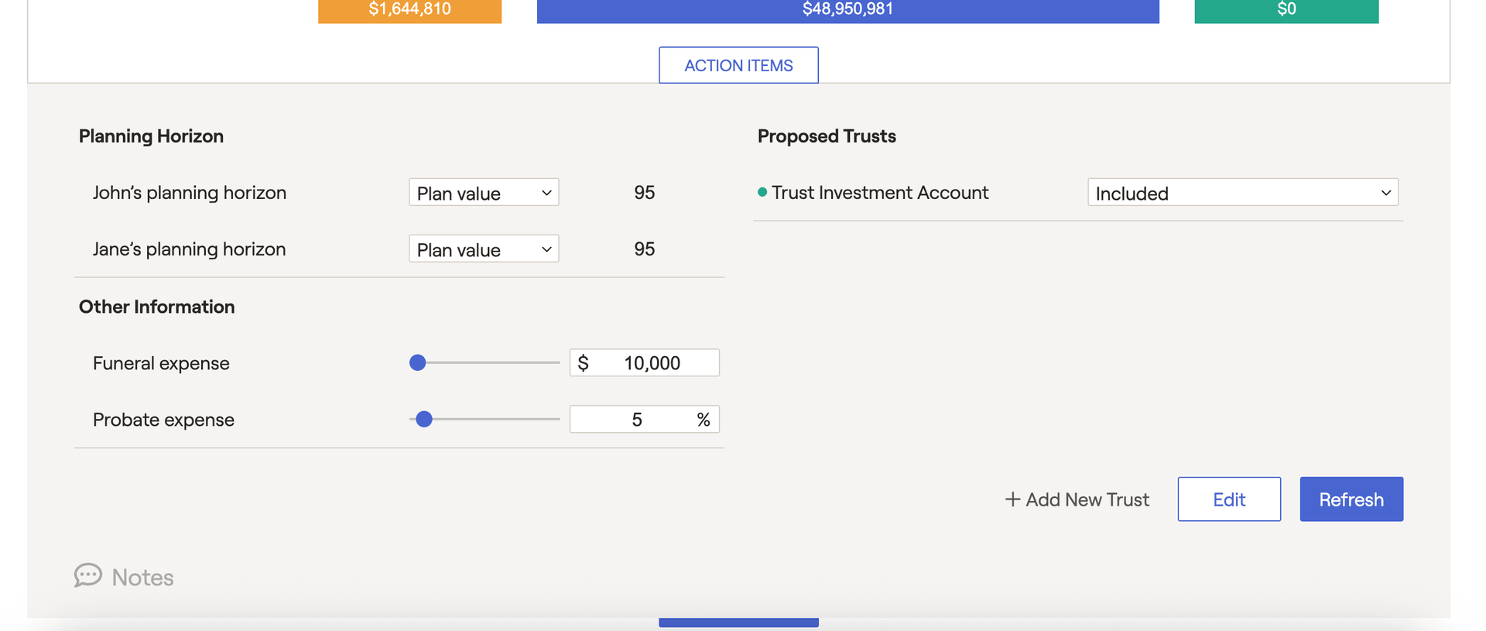Screen dimensions: 1486x631
Task: Open John's planning horizon dropdown
Action: [x=484, y=193]
